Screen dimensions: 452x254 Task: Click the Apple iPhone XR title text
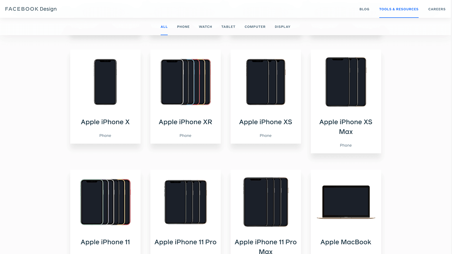(x=185, y=122)
